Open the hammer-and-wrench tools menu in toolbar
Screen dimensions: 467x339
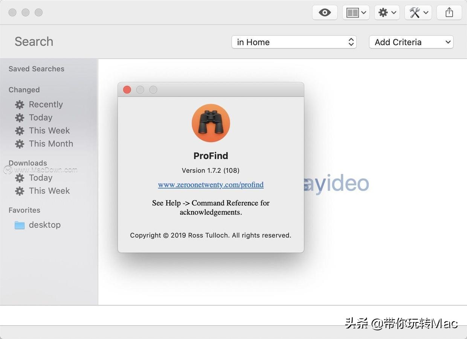418,13
